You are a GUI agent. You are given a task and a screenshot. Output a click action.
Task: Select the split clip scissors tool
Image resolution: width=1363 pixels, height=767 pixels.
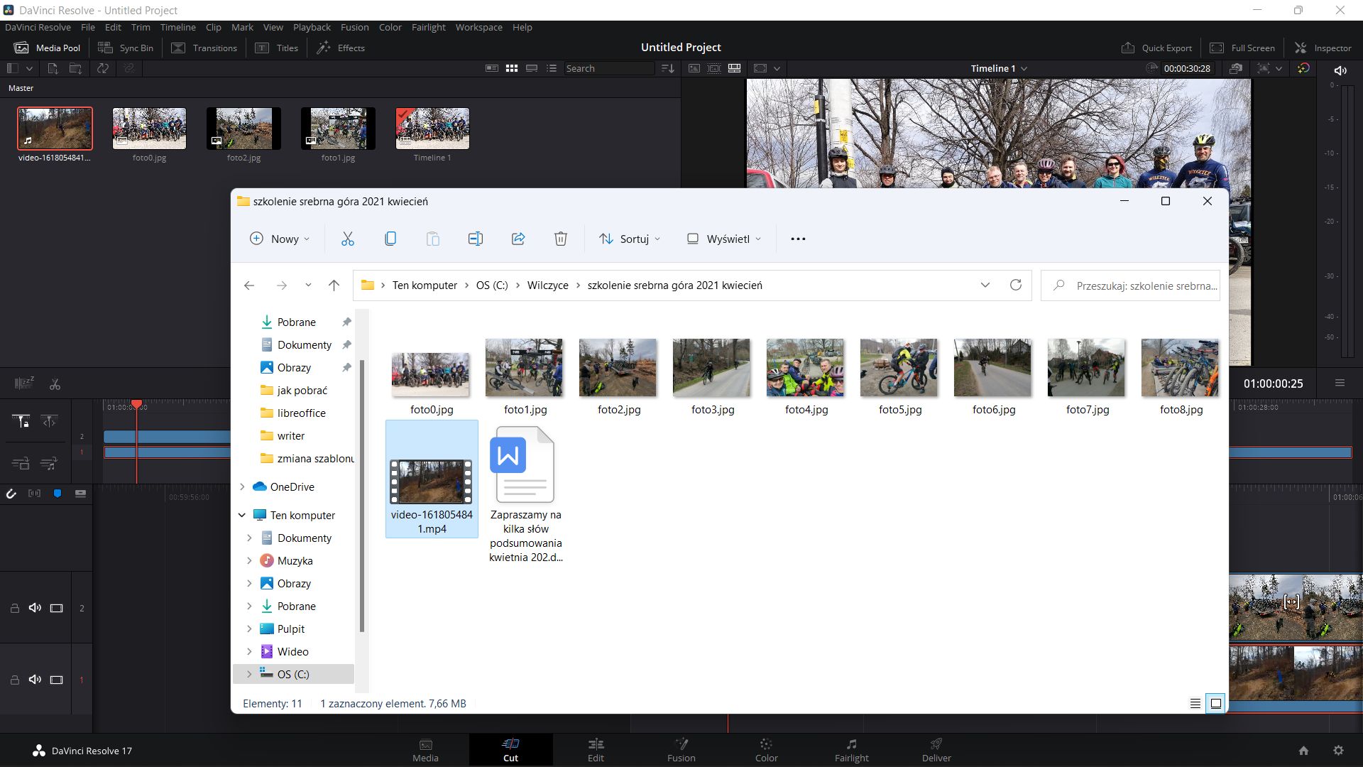54,383
